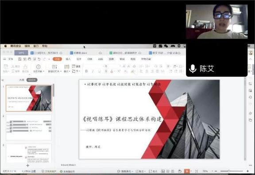The width and height of the screenshot is (255, 175).
Task: Click the zoom slider handle in status bar
Action: [x=229, y=171]
